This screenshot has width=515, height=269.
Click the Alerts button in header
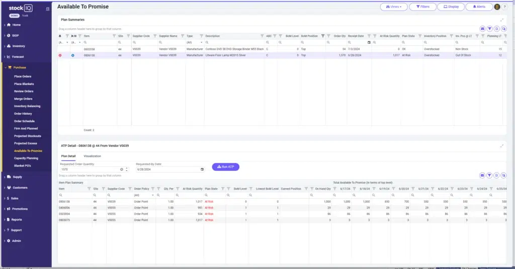[x=479, y=7]
